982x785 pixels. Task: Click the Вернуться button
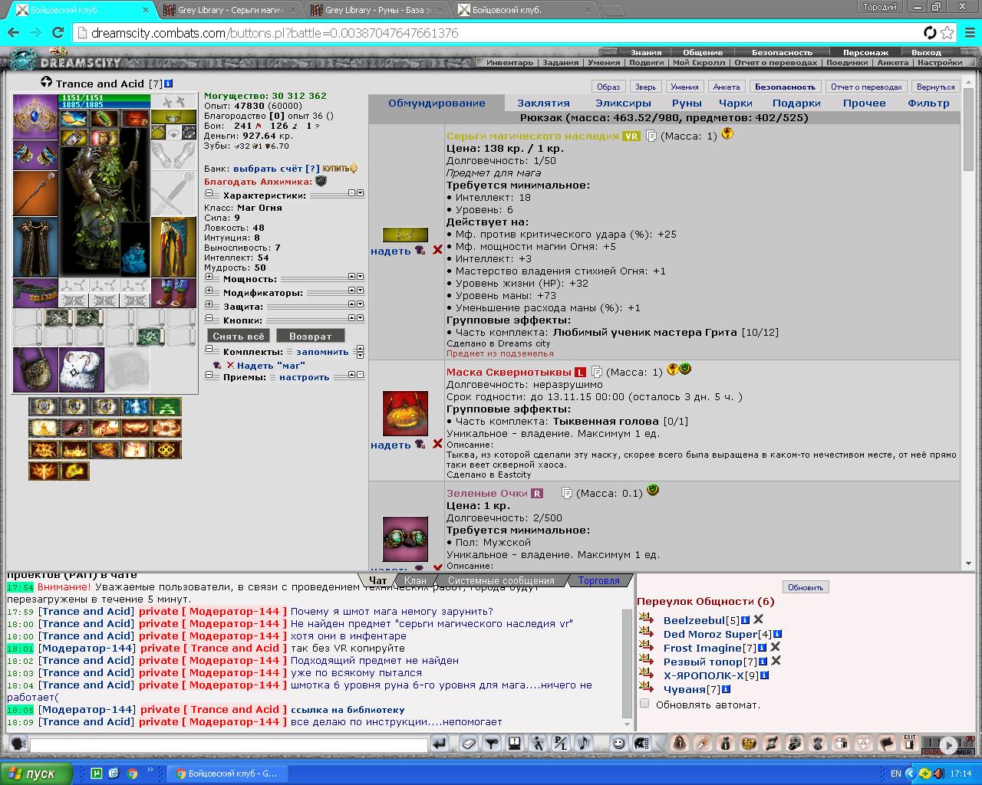click(x=936, y=87)
